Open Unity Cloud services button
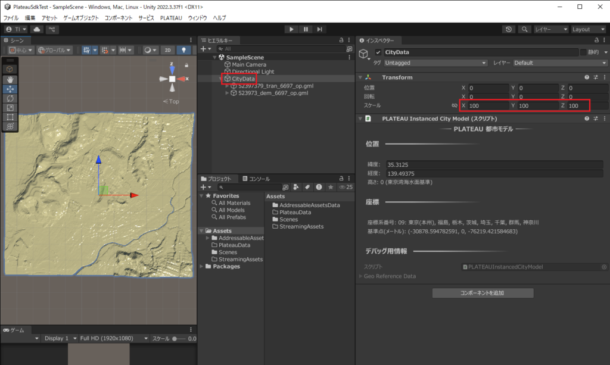The height and width of the screenshot is (365, 610). pyautogui.click(x=37, y=29)
